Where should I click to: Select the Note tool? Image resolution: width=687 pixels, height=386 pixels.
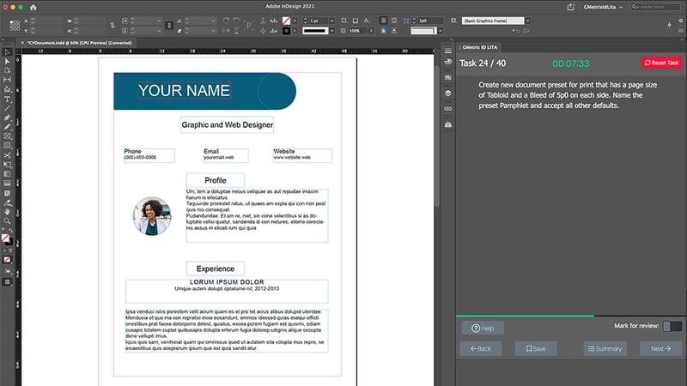7,193
